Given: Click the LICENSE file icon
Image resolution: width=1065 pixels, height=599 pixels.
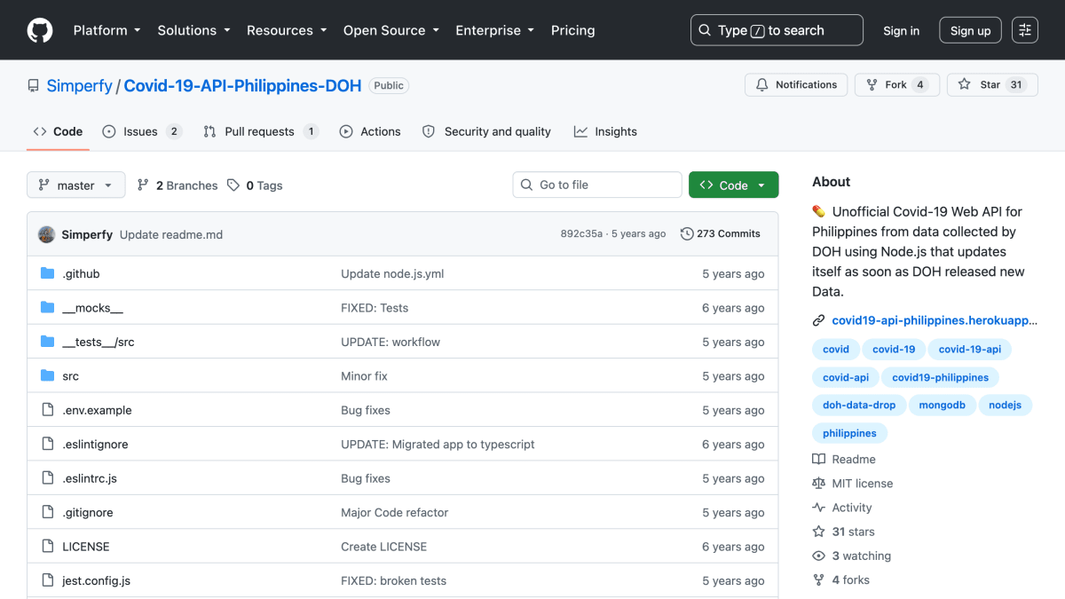Looking at the screenshot, I should (x=48, y=547).
